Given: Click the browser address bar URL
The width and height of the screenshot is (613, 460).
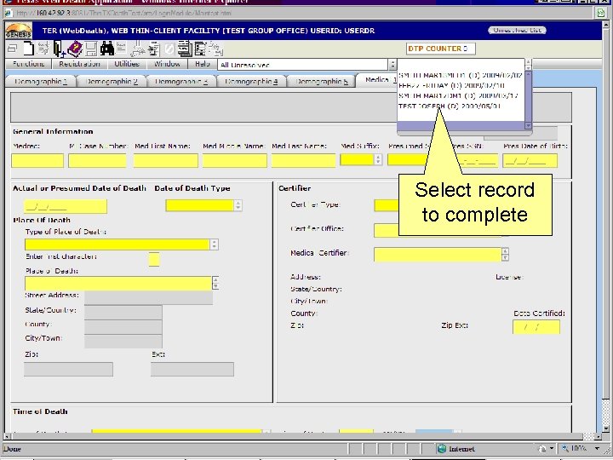Looking at the screenshot, I should 123,13.
